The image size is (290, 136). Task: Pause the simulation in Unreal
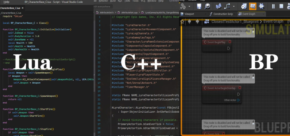click(x=273, y=6)
